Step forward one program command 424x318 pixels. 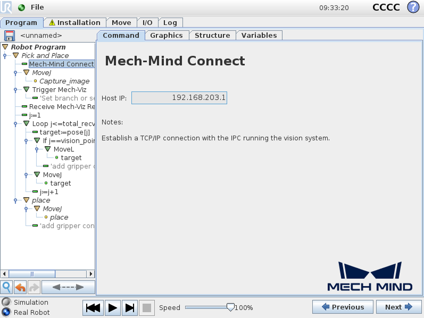coord(130,308)
